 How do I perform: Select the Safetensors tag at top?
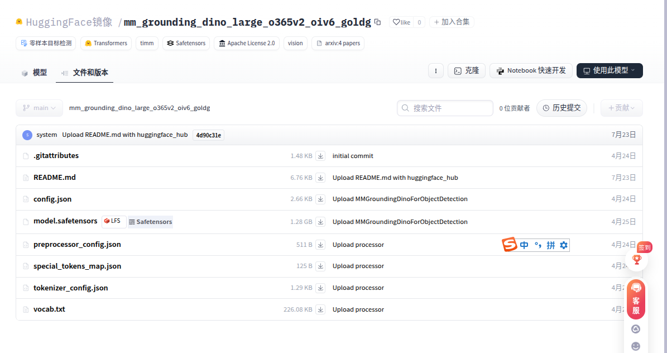point(186,43)
